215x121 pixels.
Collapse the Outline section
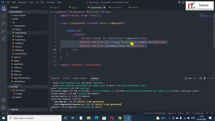(x=28, y=87)
